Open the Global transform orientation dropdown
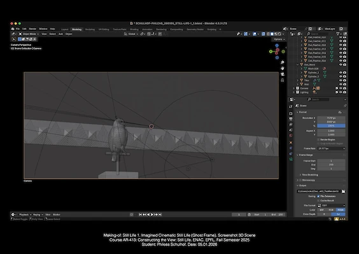This screenshot has width=359, height=254. 131,34
